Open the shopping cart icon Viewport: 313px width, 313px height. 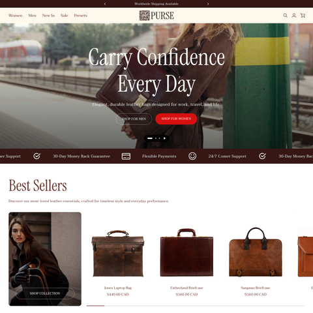(303, 16)
